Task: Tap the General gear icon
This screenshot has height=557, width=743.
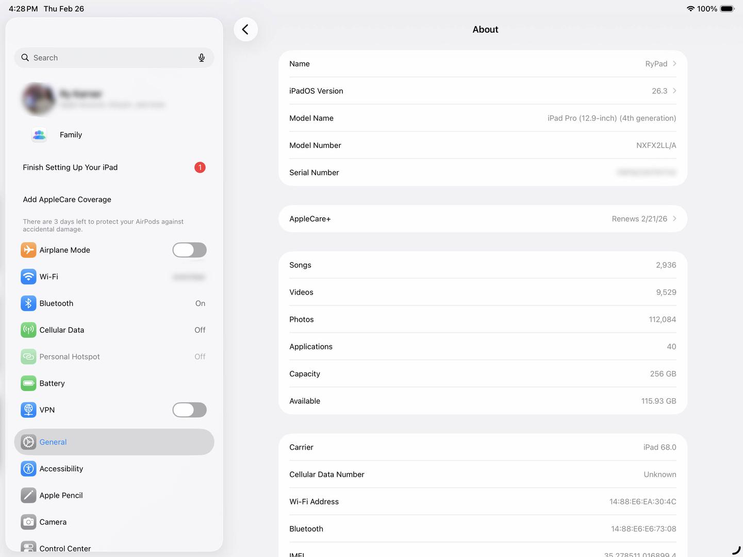Action: point(28,442)
